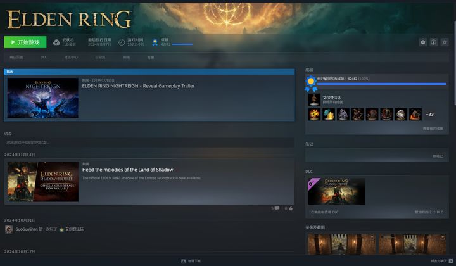The height and width of the screenshot is (266, 456).
Task: Open the right screenshot thumbnail
Action: (412, 244)
